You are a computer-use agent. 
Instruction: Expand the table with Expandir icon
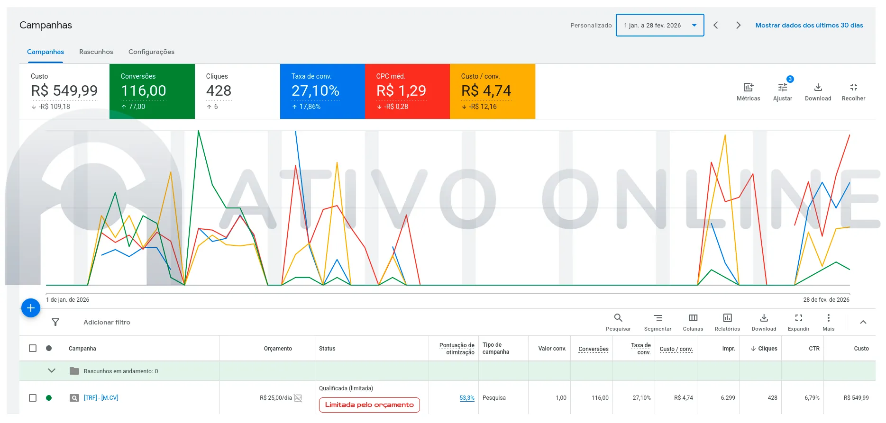point(799,318)
